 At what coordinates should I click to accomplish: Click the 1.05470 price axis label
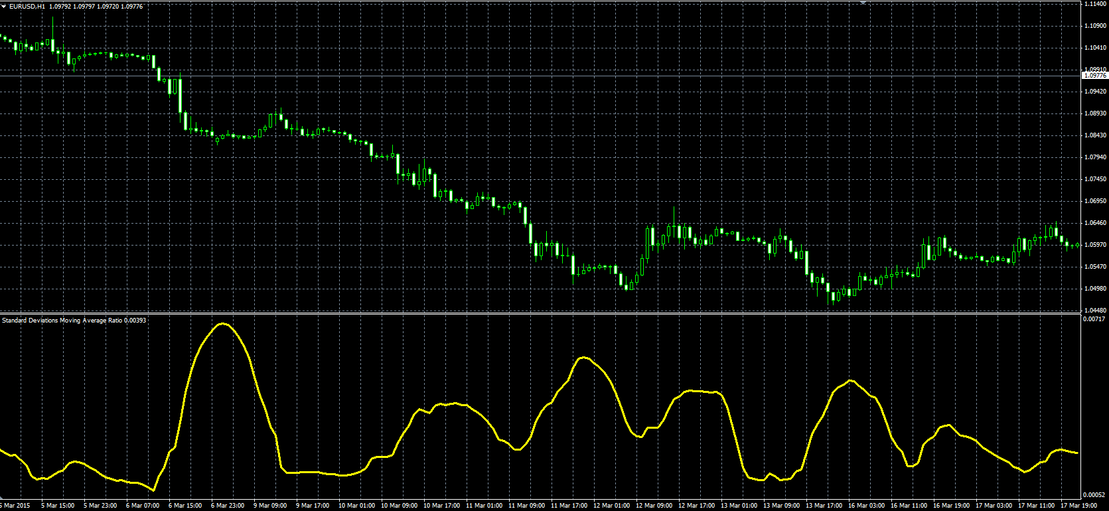click(1094, 267)
